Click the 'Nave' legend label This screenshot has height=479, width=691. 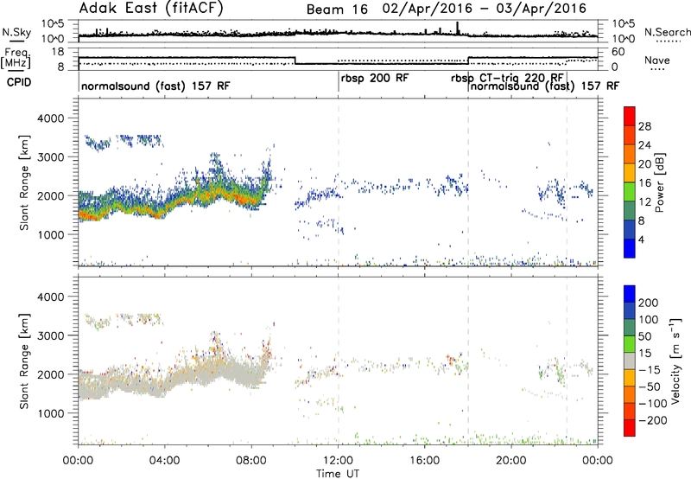coord(657,61)
